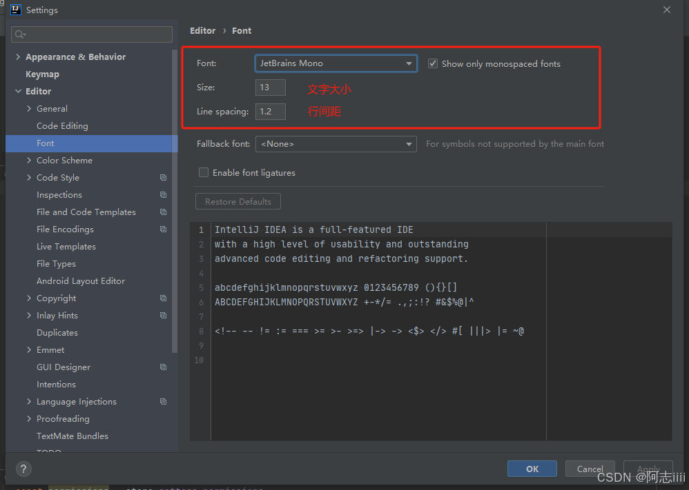Open the Font dropdown showing JetBrains Mono
The width and height of the screenshot is (689, 490).
(336, 63)
